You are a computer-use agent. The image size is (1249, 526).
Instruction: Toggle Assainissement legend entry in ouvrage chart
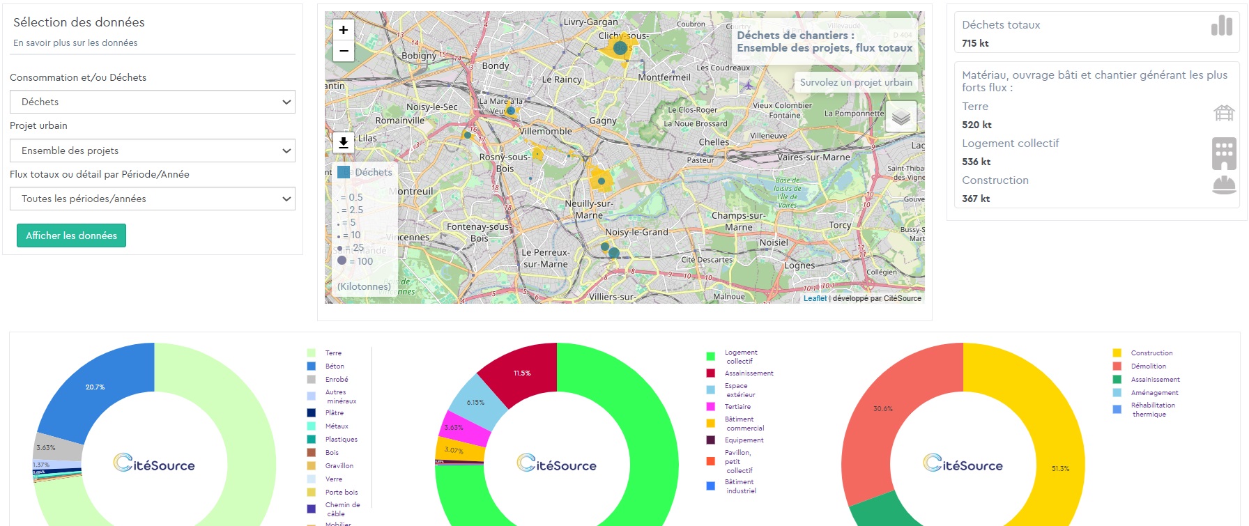749,373
